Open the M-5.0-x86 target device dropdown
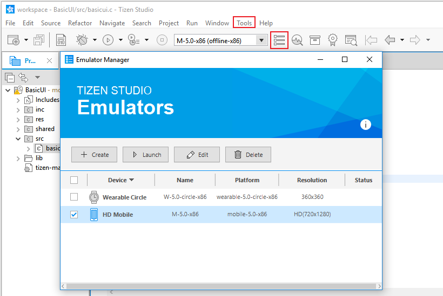 [261, 40]
